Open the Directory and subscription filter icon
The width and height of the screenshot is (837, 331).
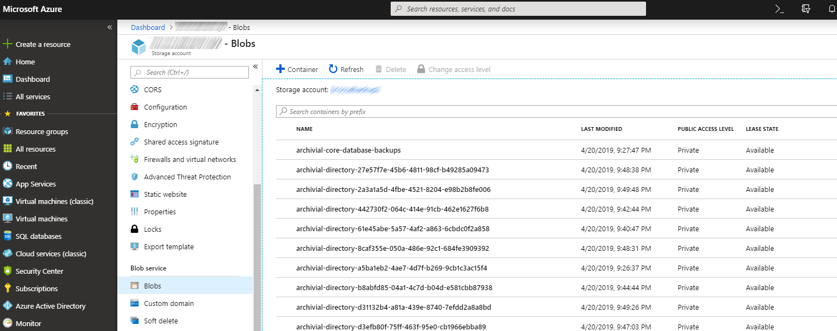click(x=806, y=9)
